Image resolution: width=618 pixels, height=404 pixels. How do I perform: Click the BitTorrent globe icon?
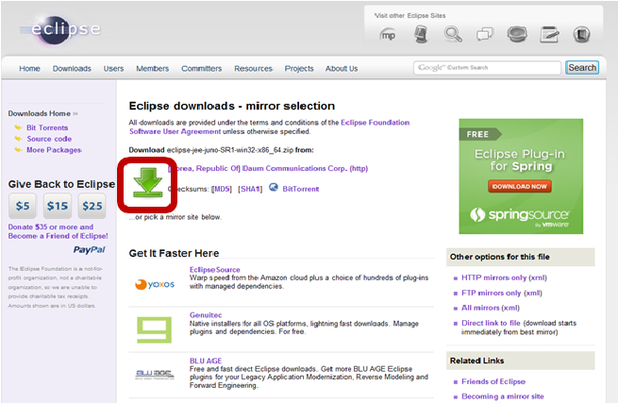[x=274, y=187]
